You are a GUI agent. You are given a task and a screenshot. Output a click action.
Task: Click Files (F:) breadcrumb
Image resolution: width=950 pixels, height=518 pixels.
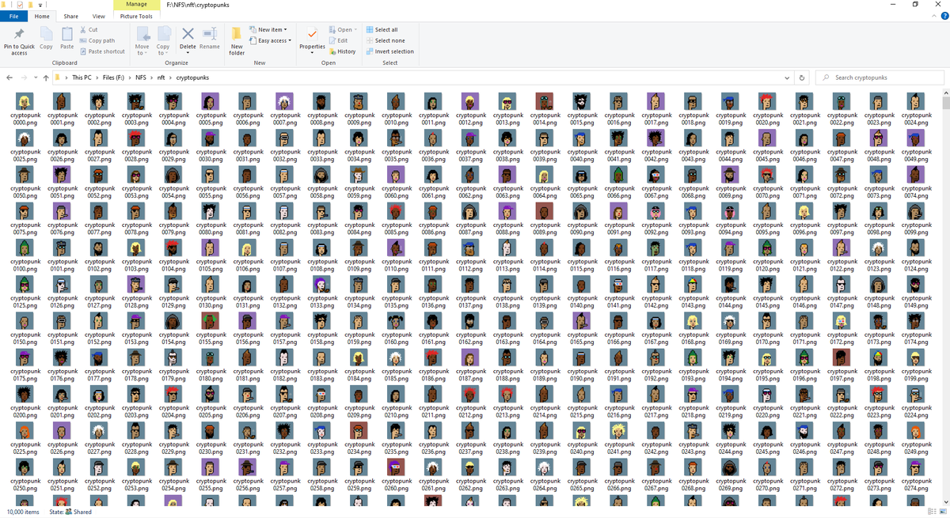115,78
